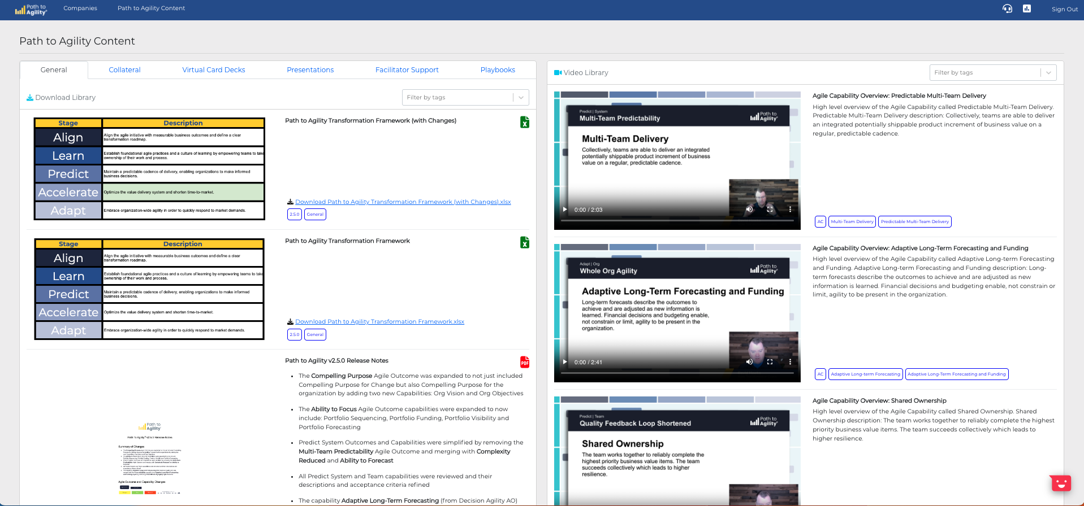Seek in Multi-Team Delivery video progress bar

pyautogui.click(x=677, y=220)
